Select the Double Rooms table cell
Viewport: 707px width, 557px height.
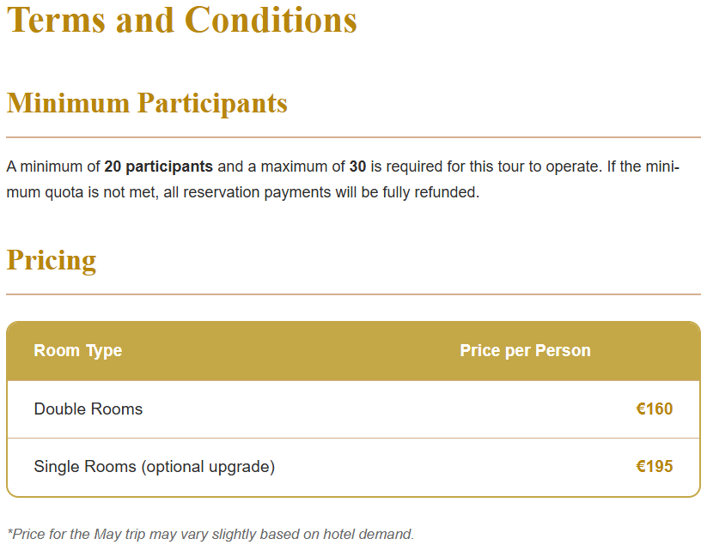[88, 409]
